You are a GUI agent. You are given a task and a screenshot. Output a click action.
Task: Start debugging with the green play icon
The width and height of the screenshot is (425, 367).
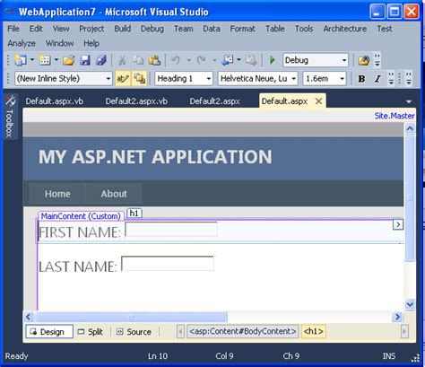click(x=273, y=60)
